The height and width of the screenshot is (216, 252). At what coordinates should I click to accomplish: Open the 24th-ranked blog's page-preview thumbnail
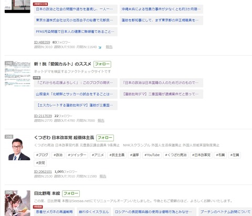click(17, 74)
